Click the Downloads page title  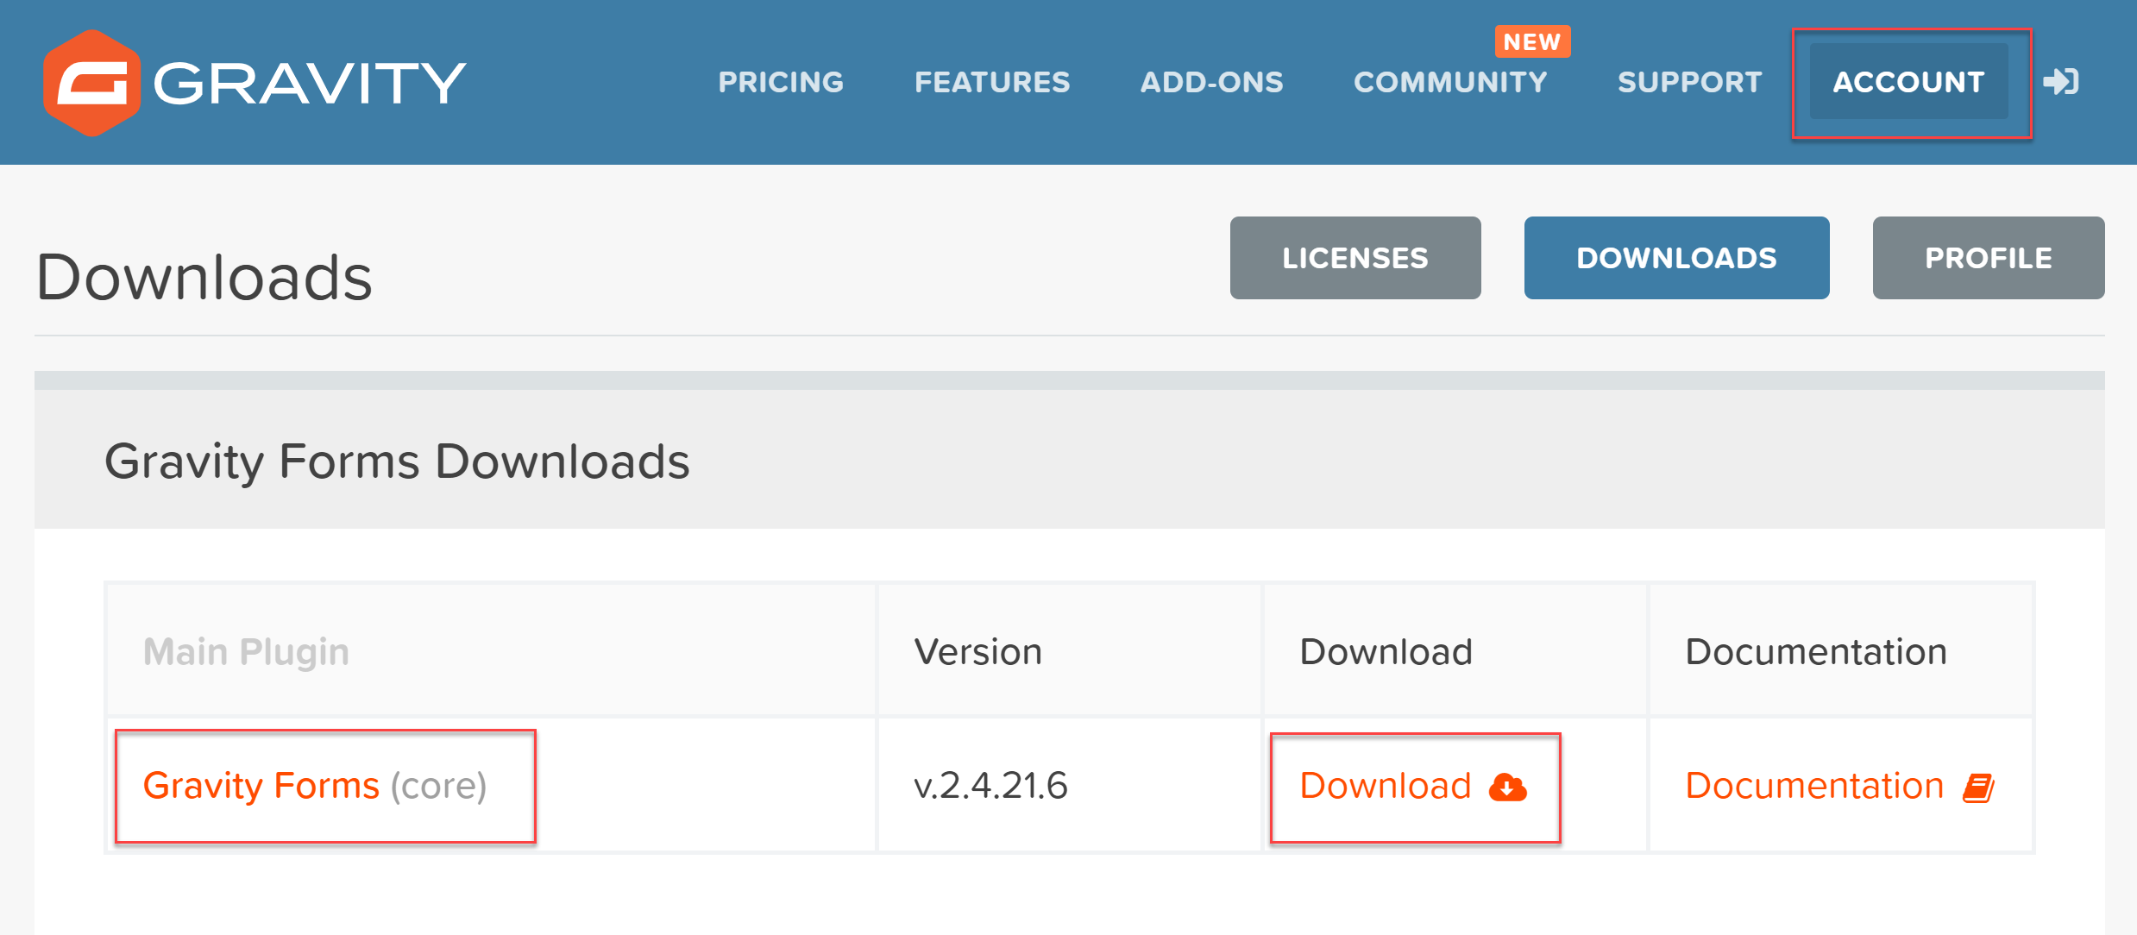[x=204, y=278]
